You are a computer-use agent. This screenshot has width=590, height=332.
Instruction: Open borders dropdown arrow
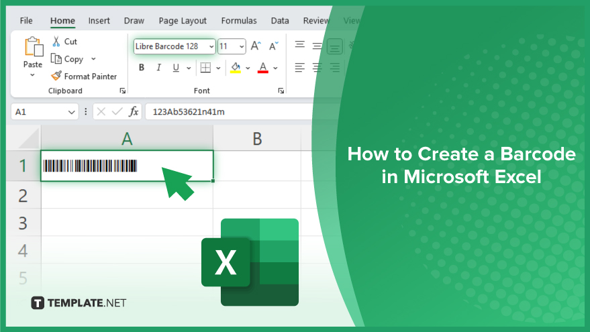218,68
